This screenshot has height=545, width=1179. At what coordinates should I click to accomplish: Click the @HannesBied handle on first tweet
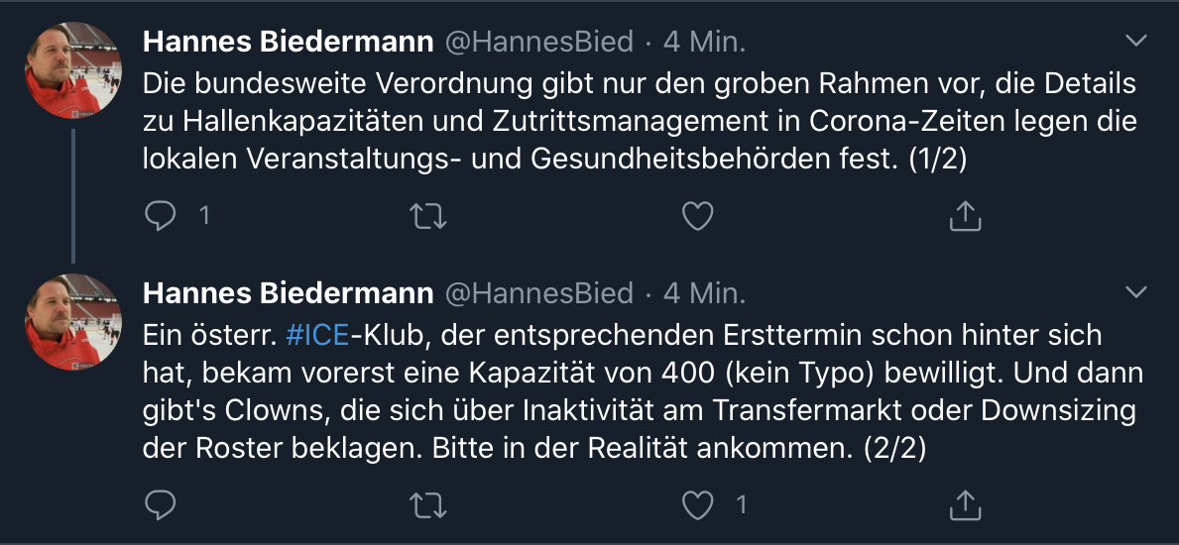coord(537,42)
